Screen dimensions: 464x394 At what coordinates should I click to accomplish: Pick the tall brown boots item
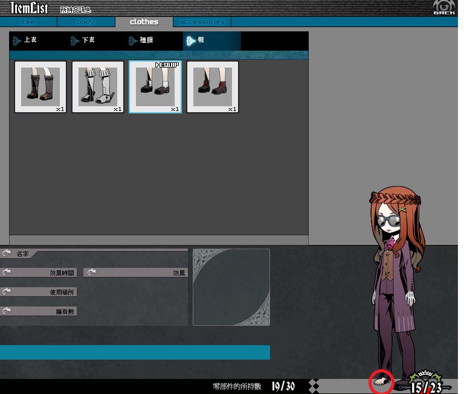40,87
